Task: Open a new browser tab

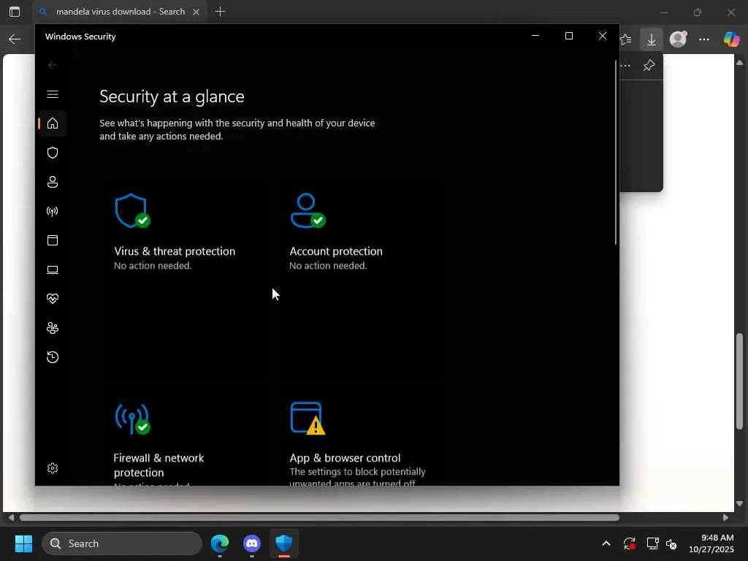Action: (x=220, y=12)
